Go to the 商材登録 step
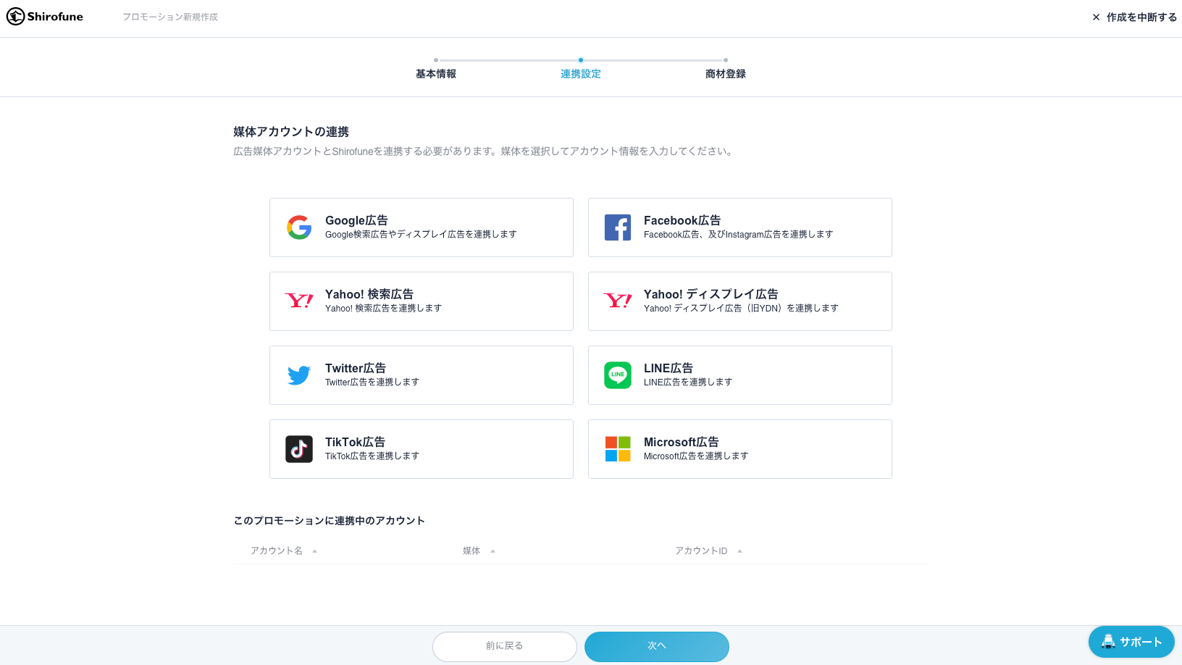This screenshot has height=665, width=1182. [x=726, y=74]
